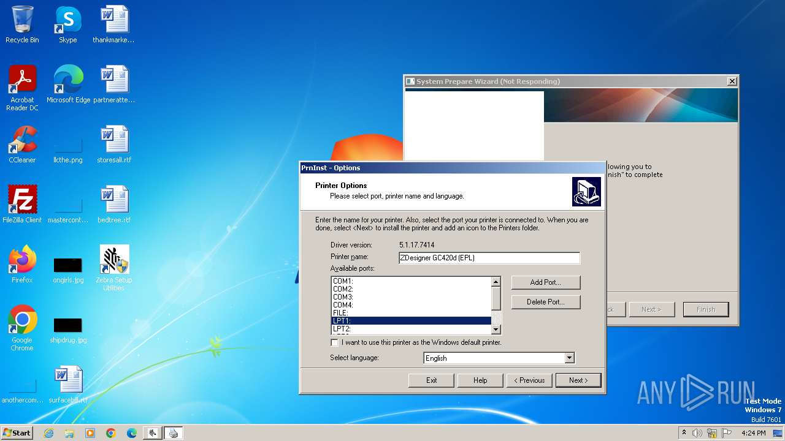Viewport: 785px width, 441px height.
Task: Click Help in PrnInst dialog
Action: [x=480, y=380]
